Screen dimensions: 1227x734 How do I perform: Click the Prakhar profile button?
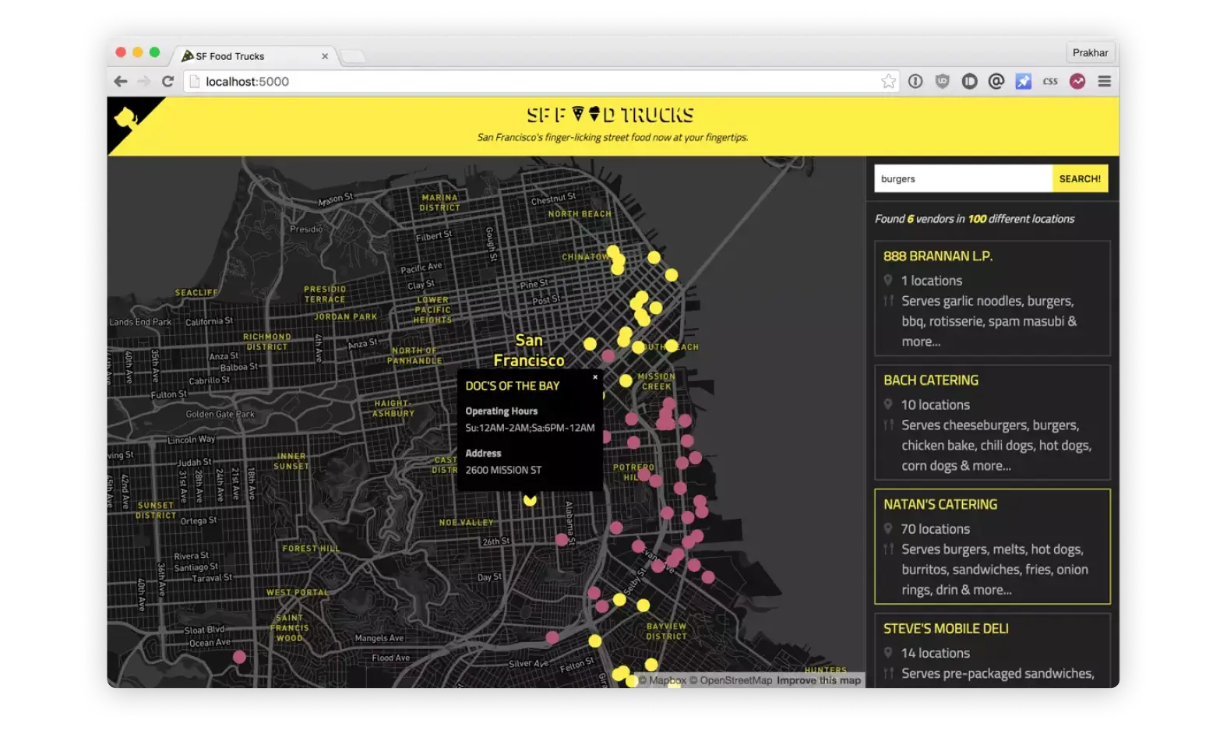coord(1090,53)
